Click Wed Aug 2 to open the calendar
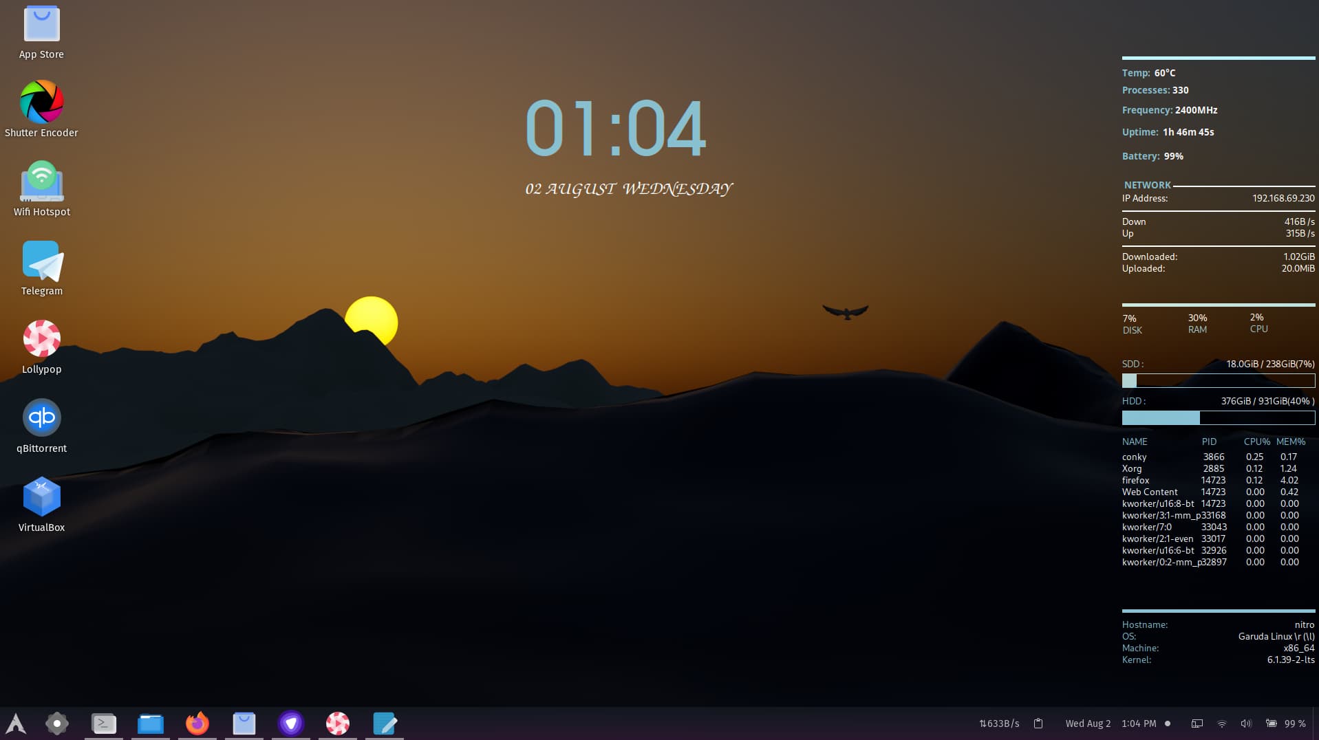Image resolution: width=1319 pixels, height=740 pixels. pyautogui.click(x=1087, y=723)
